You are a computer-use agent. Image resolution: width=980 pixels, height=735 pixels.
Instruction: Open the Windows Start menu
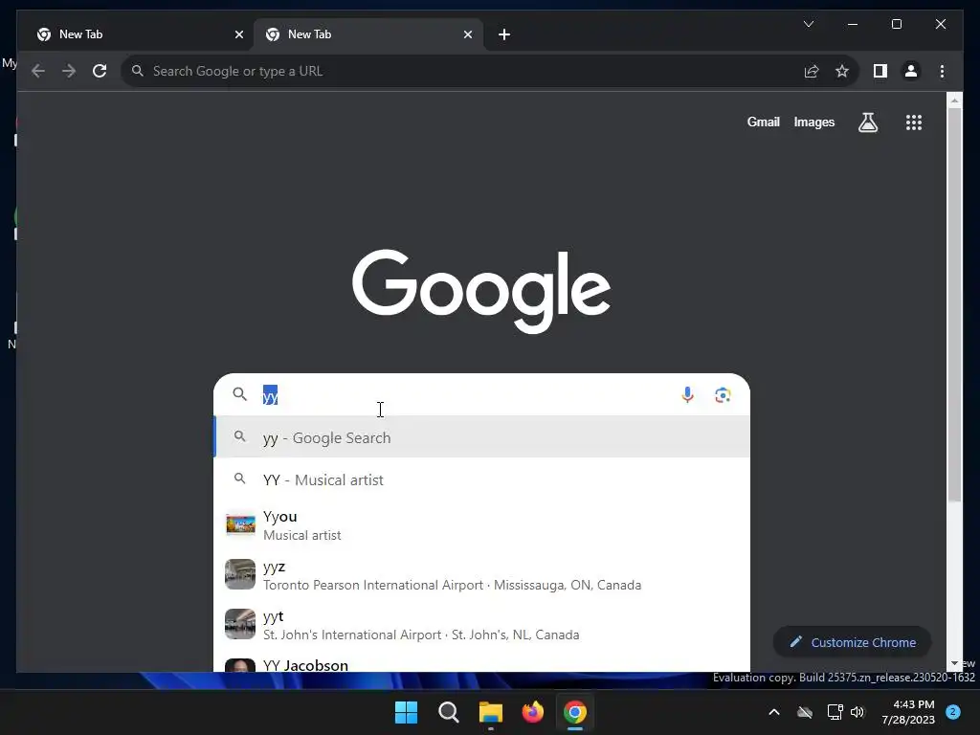[406, 712]
